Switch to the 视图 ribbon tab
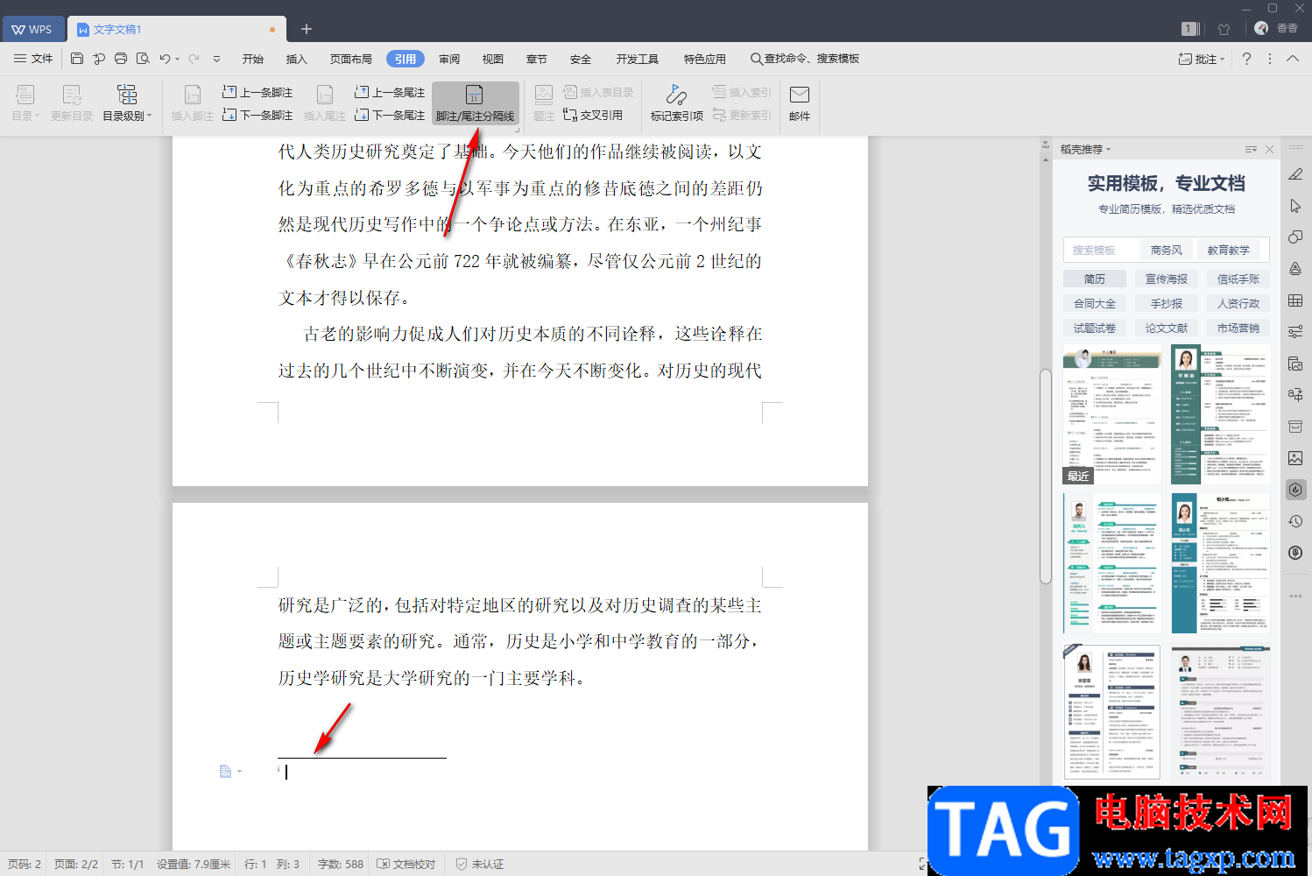Viewport: 1312px width, 876px height. (x=493, y=59)
